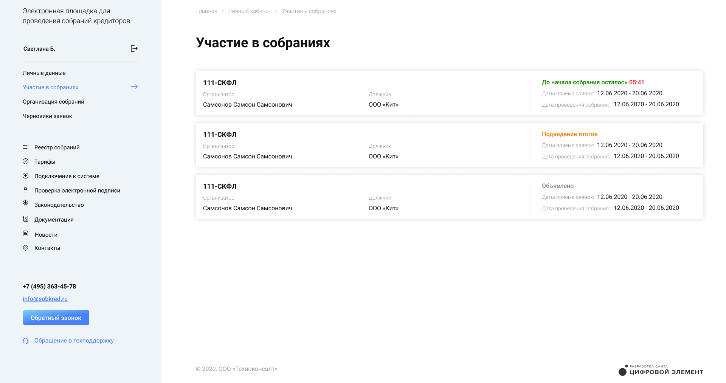Click the gray Объявлено status
Viewport: 726px width, 383px height.
[x=558, y=186]
